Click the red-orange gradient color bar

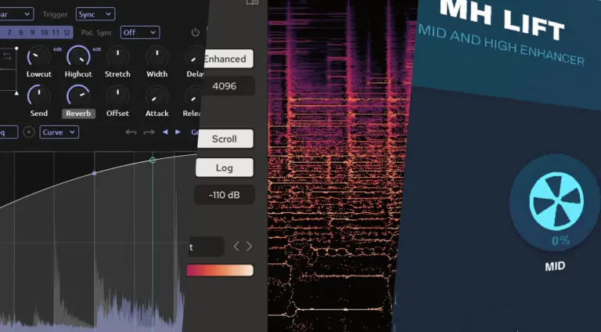coord(220,270)
